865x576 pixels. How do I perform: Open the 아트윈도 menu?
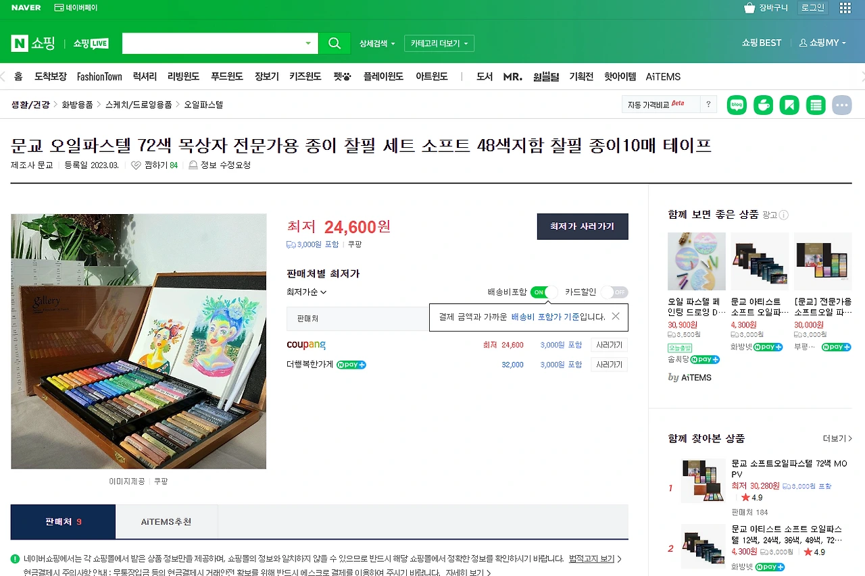pos(432,76)
